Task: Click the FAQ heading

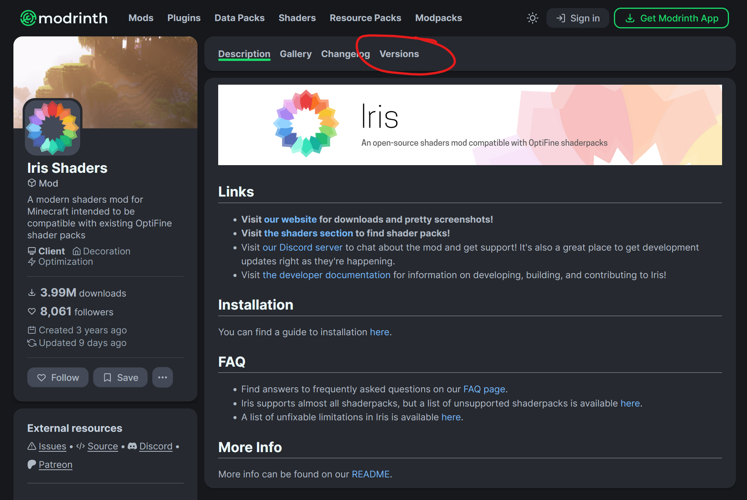Action: point(232,362)
